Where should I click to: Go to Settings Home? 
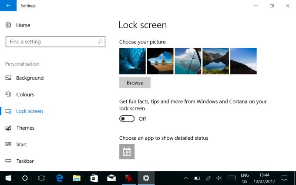click(x=23, y=25)
